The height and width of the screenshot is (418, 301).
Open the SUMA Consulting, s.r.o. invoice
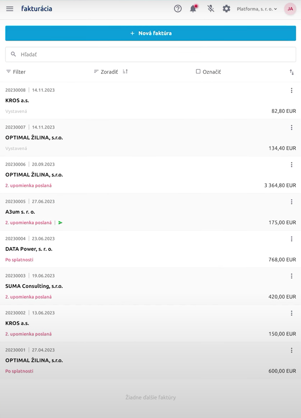point(34,286)
